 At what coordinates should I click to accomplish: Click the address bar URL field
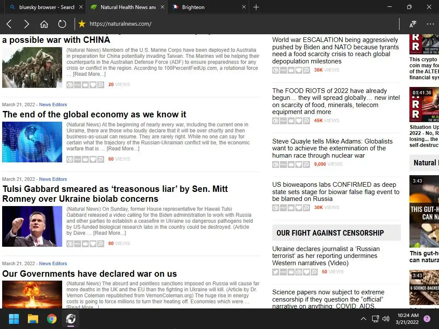coord(241,24)
